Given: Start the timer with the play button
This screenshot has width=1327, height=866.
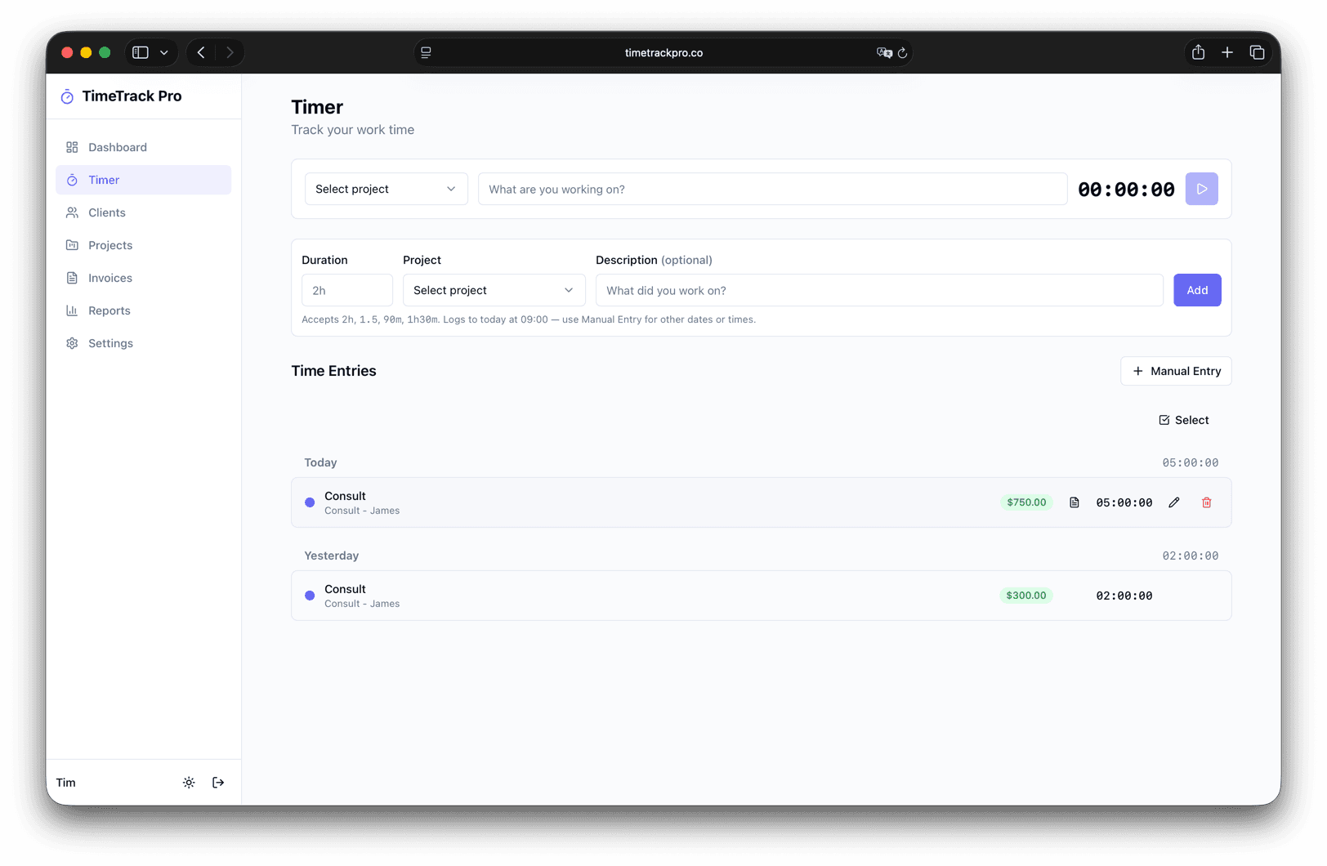Looking at the screenshot, I should click(1201, 189).
